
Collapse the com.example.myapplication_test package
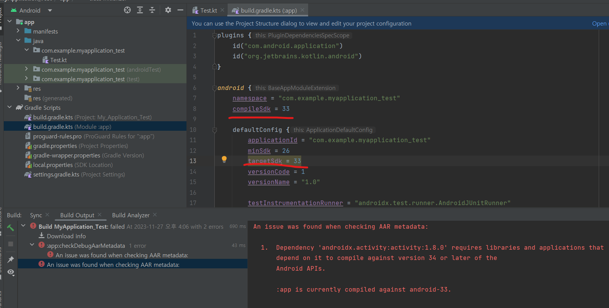(x=26, y=50)
